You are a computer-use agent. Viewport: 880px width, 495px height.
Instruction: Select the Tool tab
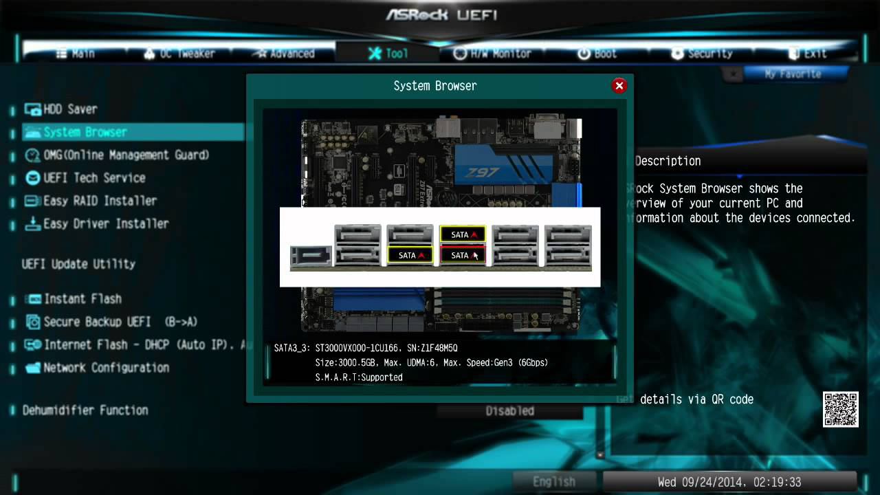pos(388,54)
